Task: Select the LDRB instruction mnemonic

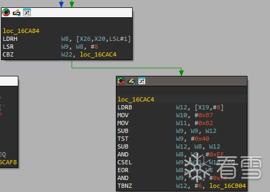Action: point(125,107)
